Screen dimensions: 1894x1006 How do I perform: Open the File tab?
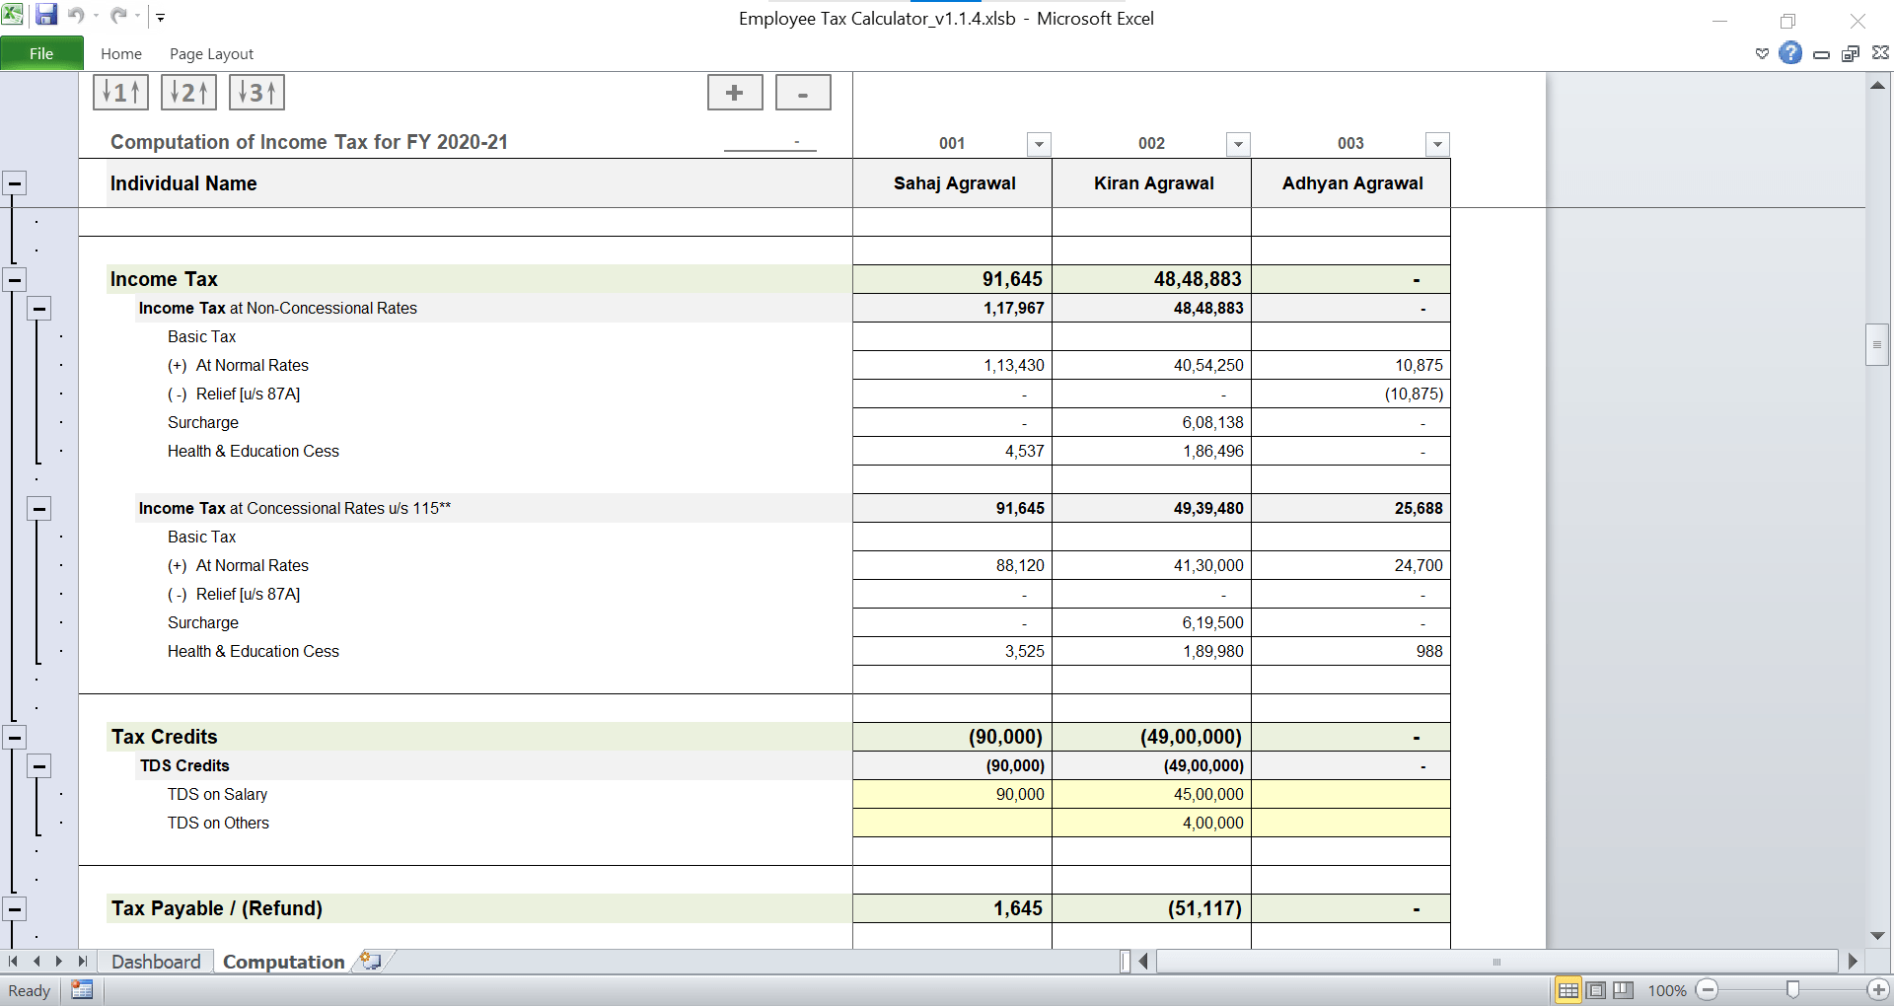pyautogui.click(x=41, y=53)
